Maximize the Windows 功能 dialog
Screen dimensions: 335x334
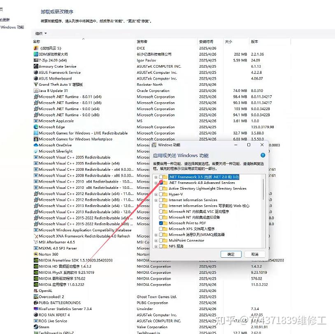point(249,145)
